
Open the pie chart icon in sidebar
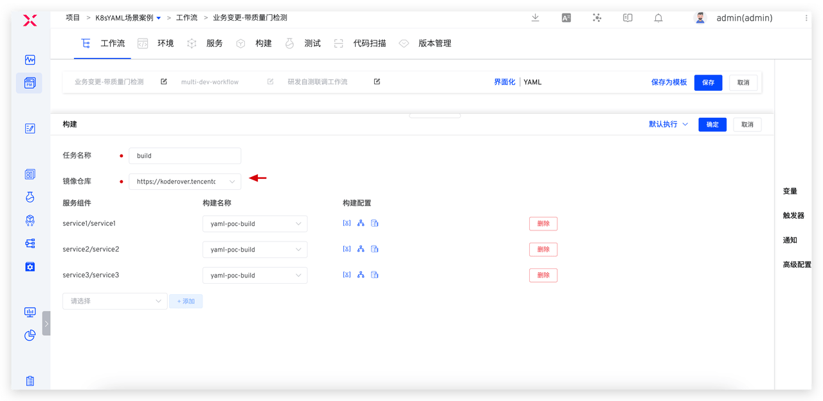coord(30,335)
